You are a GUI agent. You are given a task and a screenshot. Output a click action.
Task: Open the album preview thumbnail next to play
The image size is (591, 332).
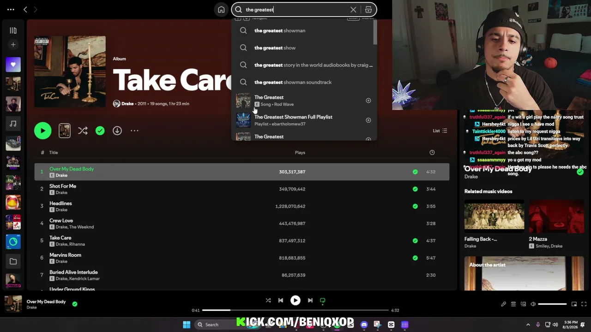[x=65, y=130]
